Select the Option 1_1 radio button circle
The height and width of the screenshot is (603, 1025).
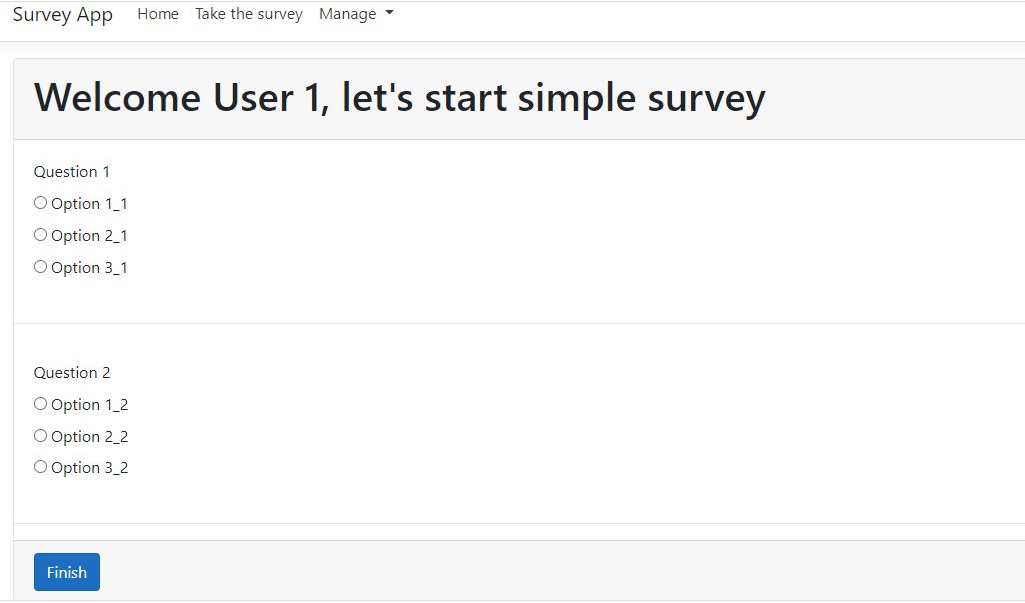point(40,203)
